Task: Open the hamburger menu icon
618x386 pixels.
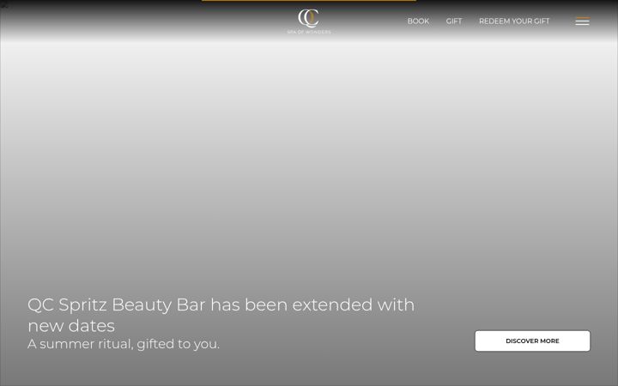Action: (x=582, y=21)
